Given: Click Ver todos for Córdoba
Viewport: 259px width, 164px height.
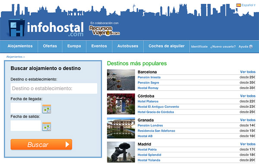Looking at the screenshot, I should click(x=248, y=96).
